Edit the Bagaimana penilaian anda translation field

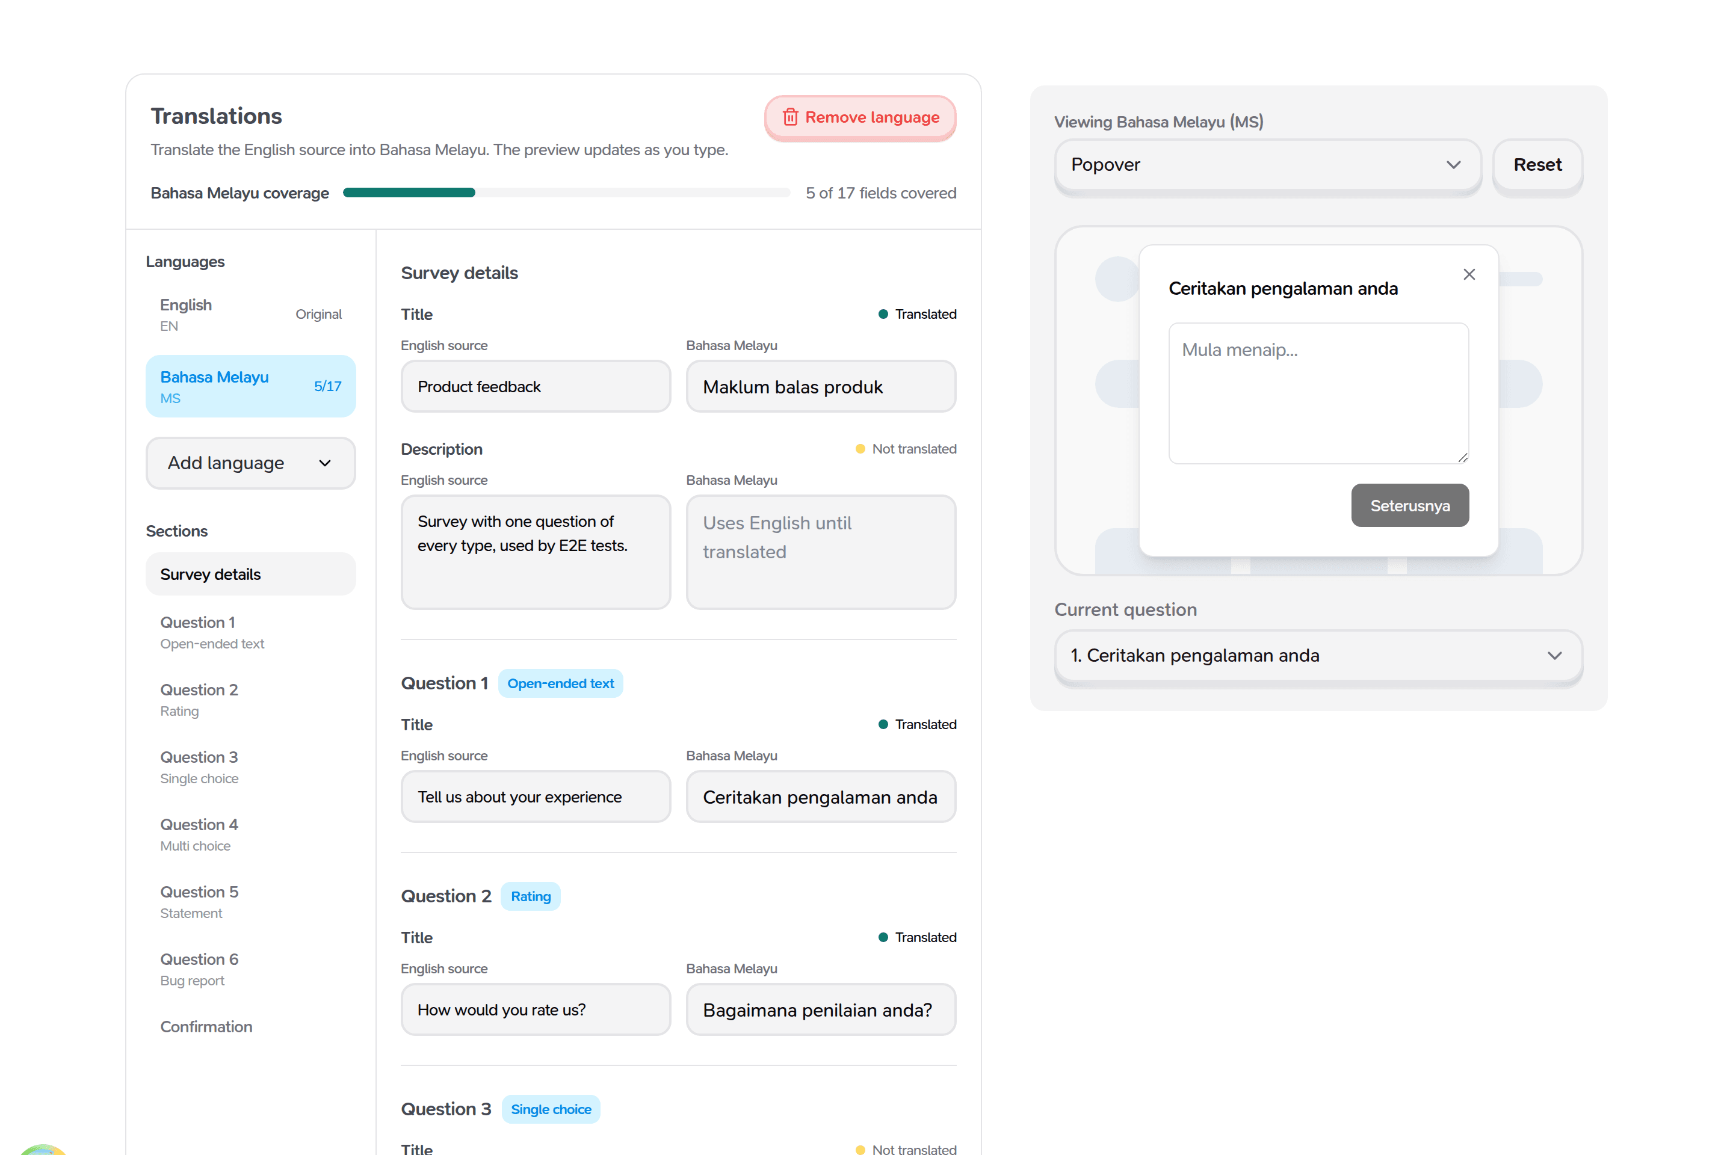[x=821, y=1010]
